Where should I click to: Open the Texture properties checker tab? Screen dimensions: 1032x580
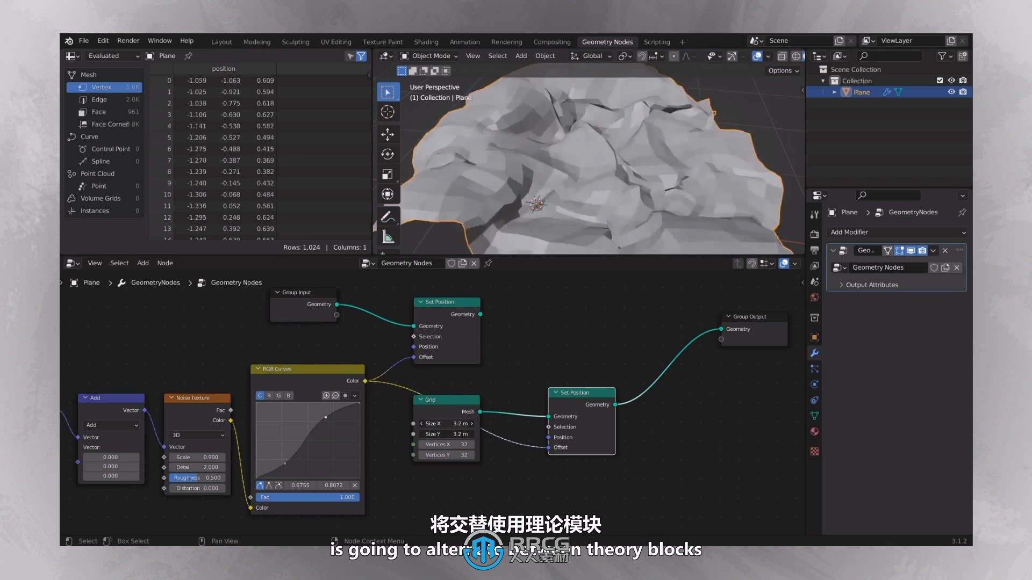pyautogui.click(x=814, y=451)
